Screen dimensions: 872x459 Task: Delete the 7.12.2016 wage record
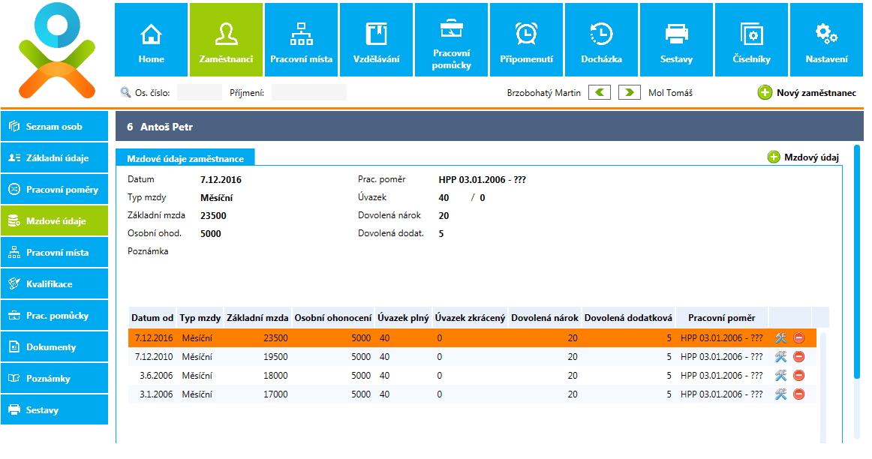799,337
